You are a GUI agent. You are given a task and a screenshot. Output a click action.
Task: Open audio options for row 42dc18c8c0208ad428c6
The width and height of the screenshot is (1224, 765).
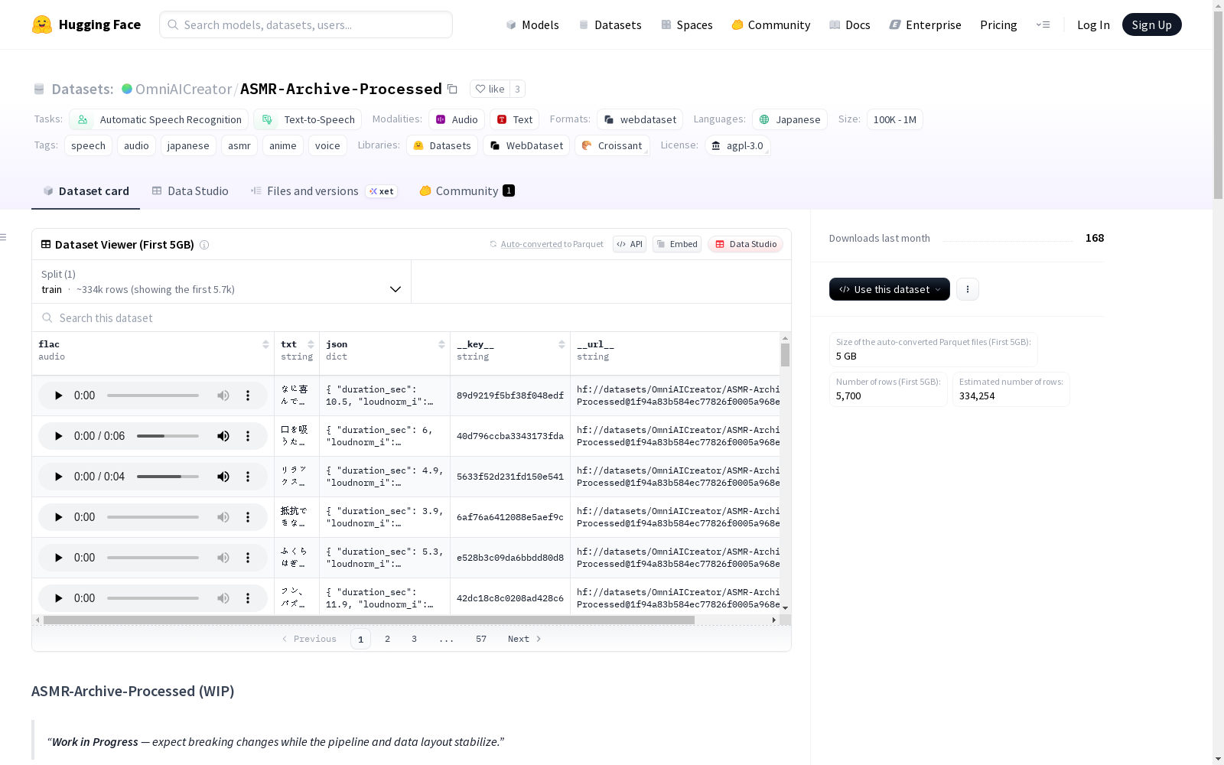click(248, 598)
